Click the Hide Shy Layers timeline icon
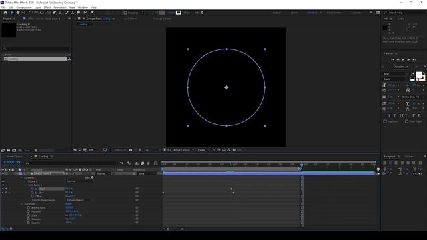 point(137,163)
